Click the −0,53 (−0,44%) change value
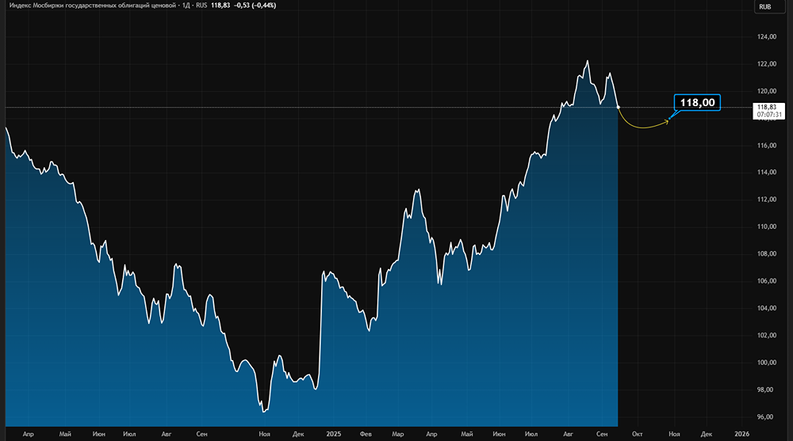 [x=255, y=6]
